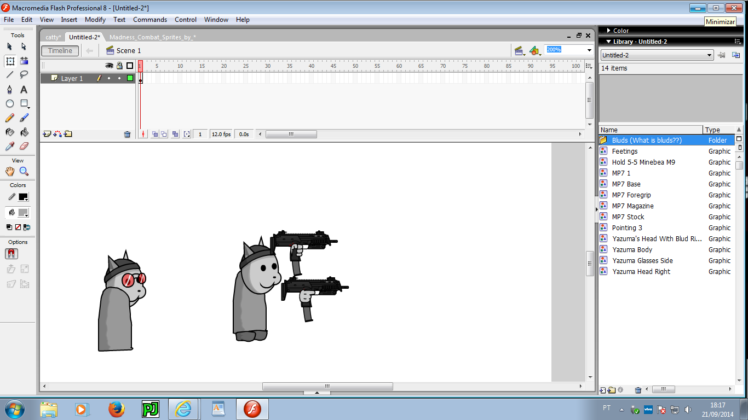Image resolution: width=748 pixels, height=420 pixels.
Task: Select the Oval tool
Action: pos(10,103)
